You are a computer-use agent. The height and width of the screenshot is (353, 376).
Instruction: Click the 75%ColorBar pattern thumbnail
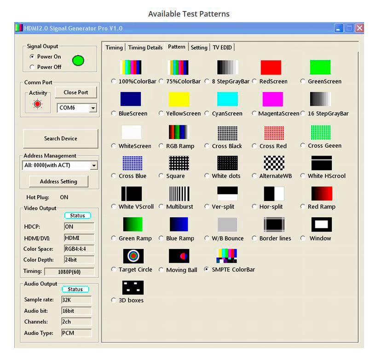[178, 67]
